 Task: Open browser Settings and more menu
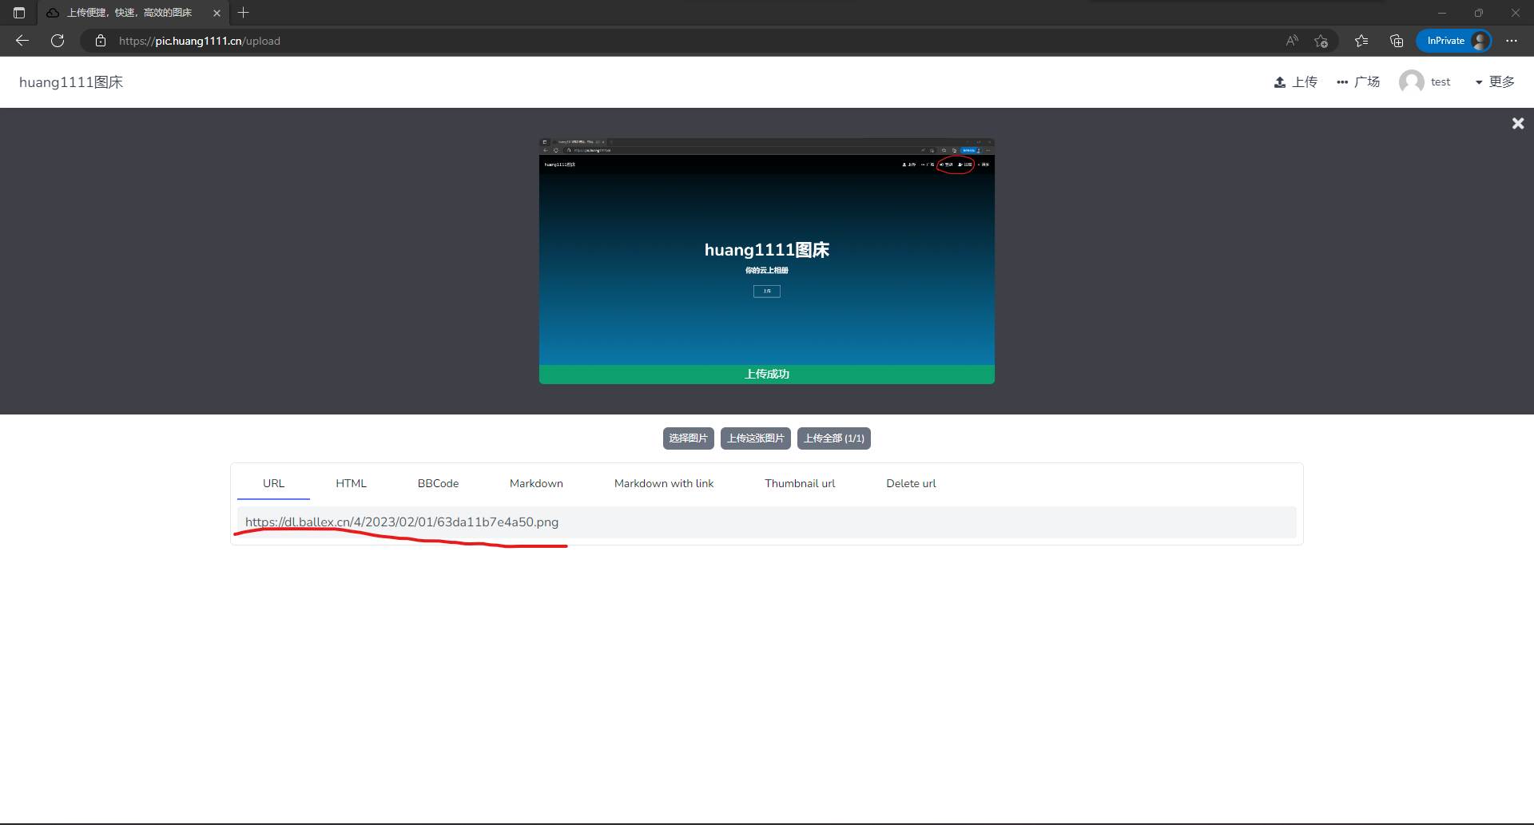[1511, 41]
